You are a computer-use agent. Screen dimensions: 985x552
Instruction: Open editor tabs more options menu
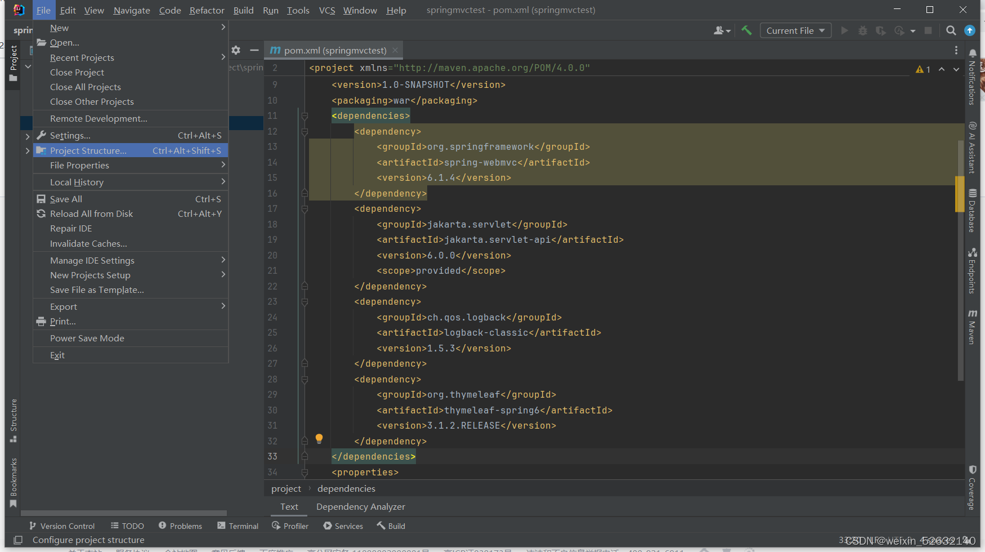pos(956,50)
